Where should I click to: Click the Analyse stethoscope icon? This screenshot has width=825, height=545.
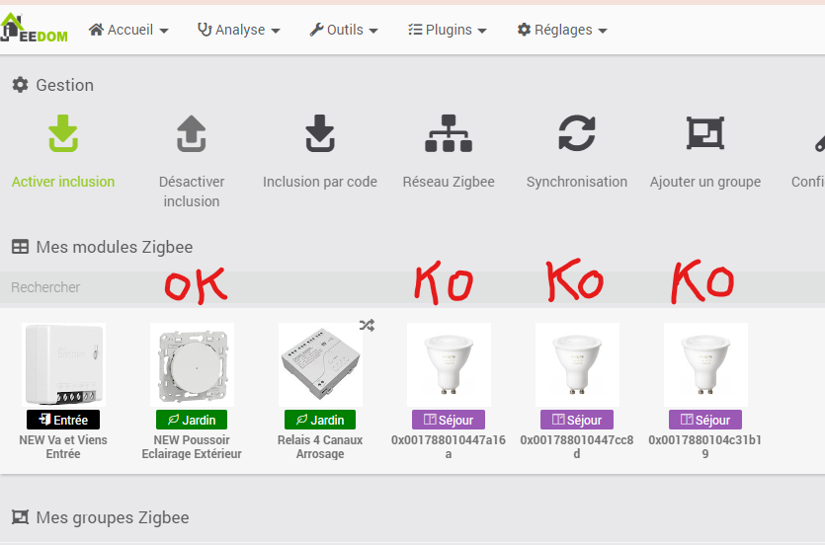click(x=205, y=30)
